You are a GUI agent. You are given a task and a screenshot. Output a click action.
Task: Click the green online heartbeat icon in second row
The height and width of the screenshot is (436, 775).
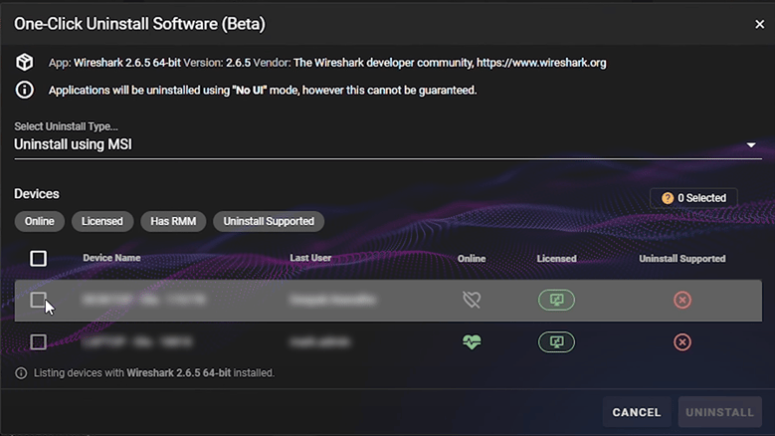click(x=472, y=341)
